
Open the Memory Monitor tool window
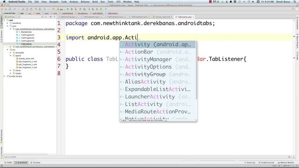coord(286,162)
